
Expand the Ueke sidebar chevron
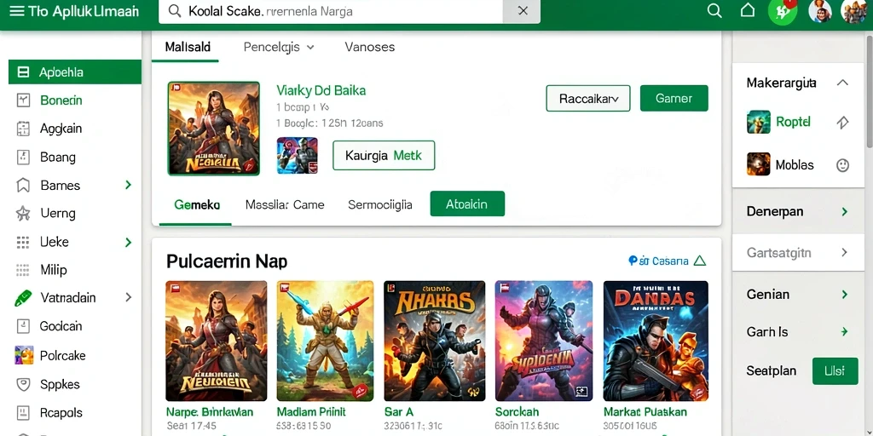coord(129,242)
